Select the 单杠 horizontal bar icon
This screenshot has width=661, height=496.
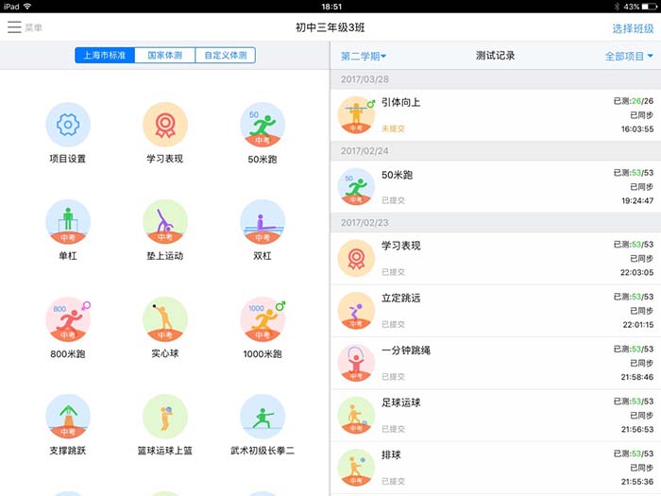68,222
